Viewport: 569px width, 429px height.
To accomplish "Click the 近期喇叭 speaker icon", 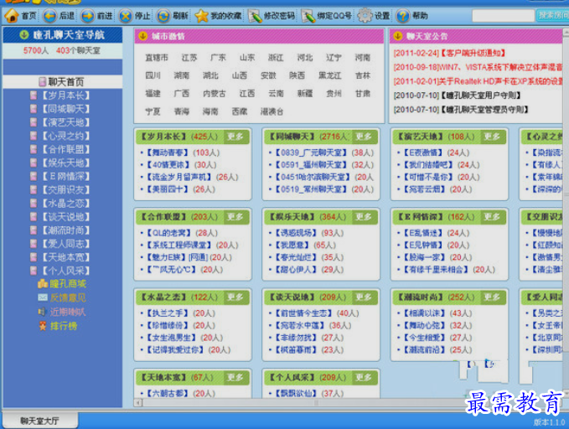I will (43, 312).
